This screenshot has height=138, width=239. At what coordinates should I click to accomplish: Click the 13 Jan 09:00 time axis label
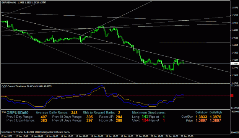[37, 136]
